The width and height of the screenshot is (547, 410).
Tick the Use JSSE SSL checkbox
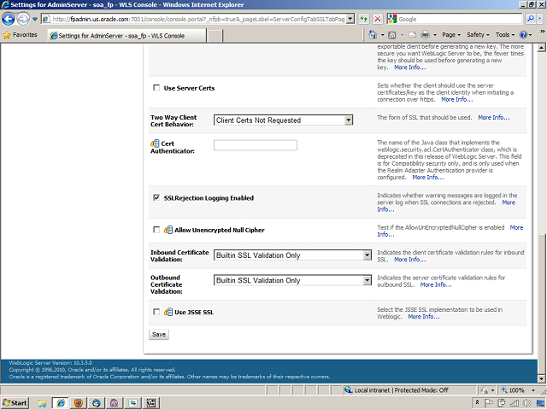coord(156,312)
